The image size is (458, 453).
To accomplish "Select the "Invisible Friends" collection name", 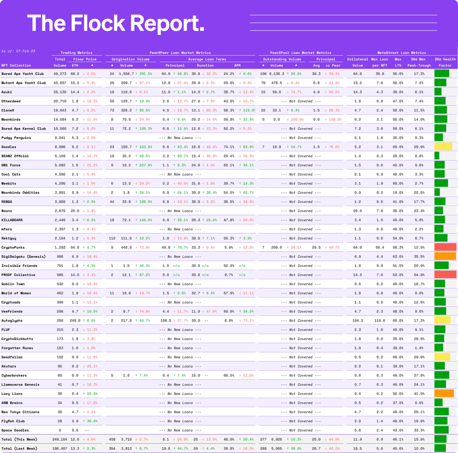I will tap(19, 266).
